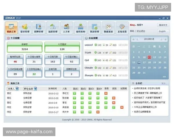The image size is (174, 139).
Task: Go to the previous month in the calendar
Action: coord(137,39)
